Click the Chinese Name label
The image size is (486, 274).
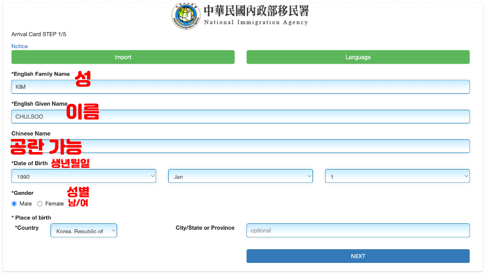point(31,133)
